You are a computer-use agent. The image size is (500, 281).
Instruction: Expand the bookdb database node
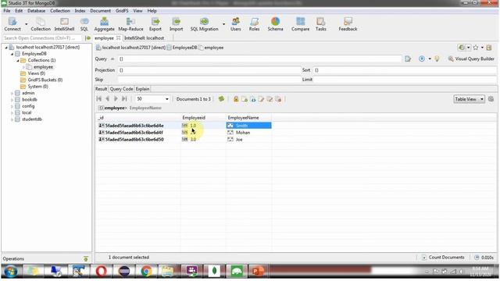click(12, 100)
